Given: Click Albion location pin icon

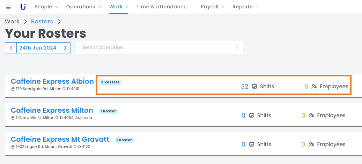Looking at the screenshot, I should [13, 89].
